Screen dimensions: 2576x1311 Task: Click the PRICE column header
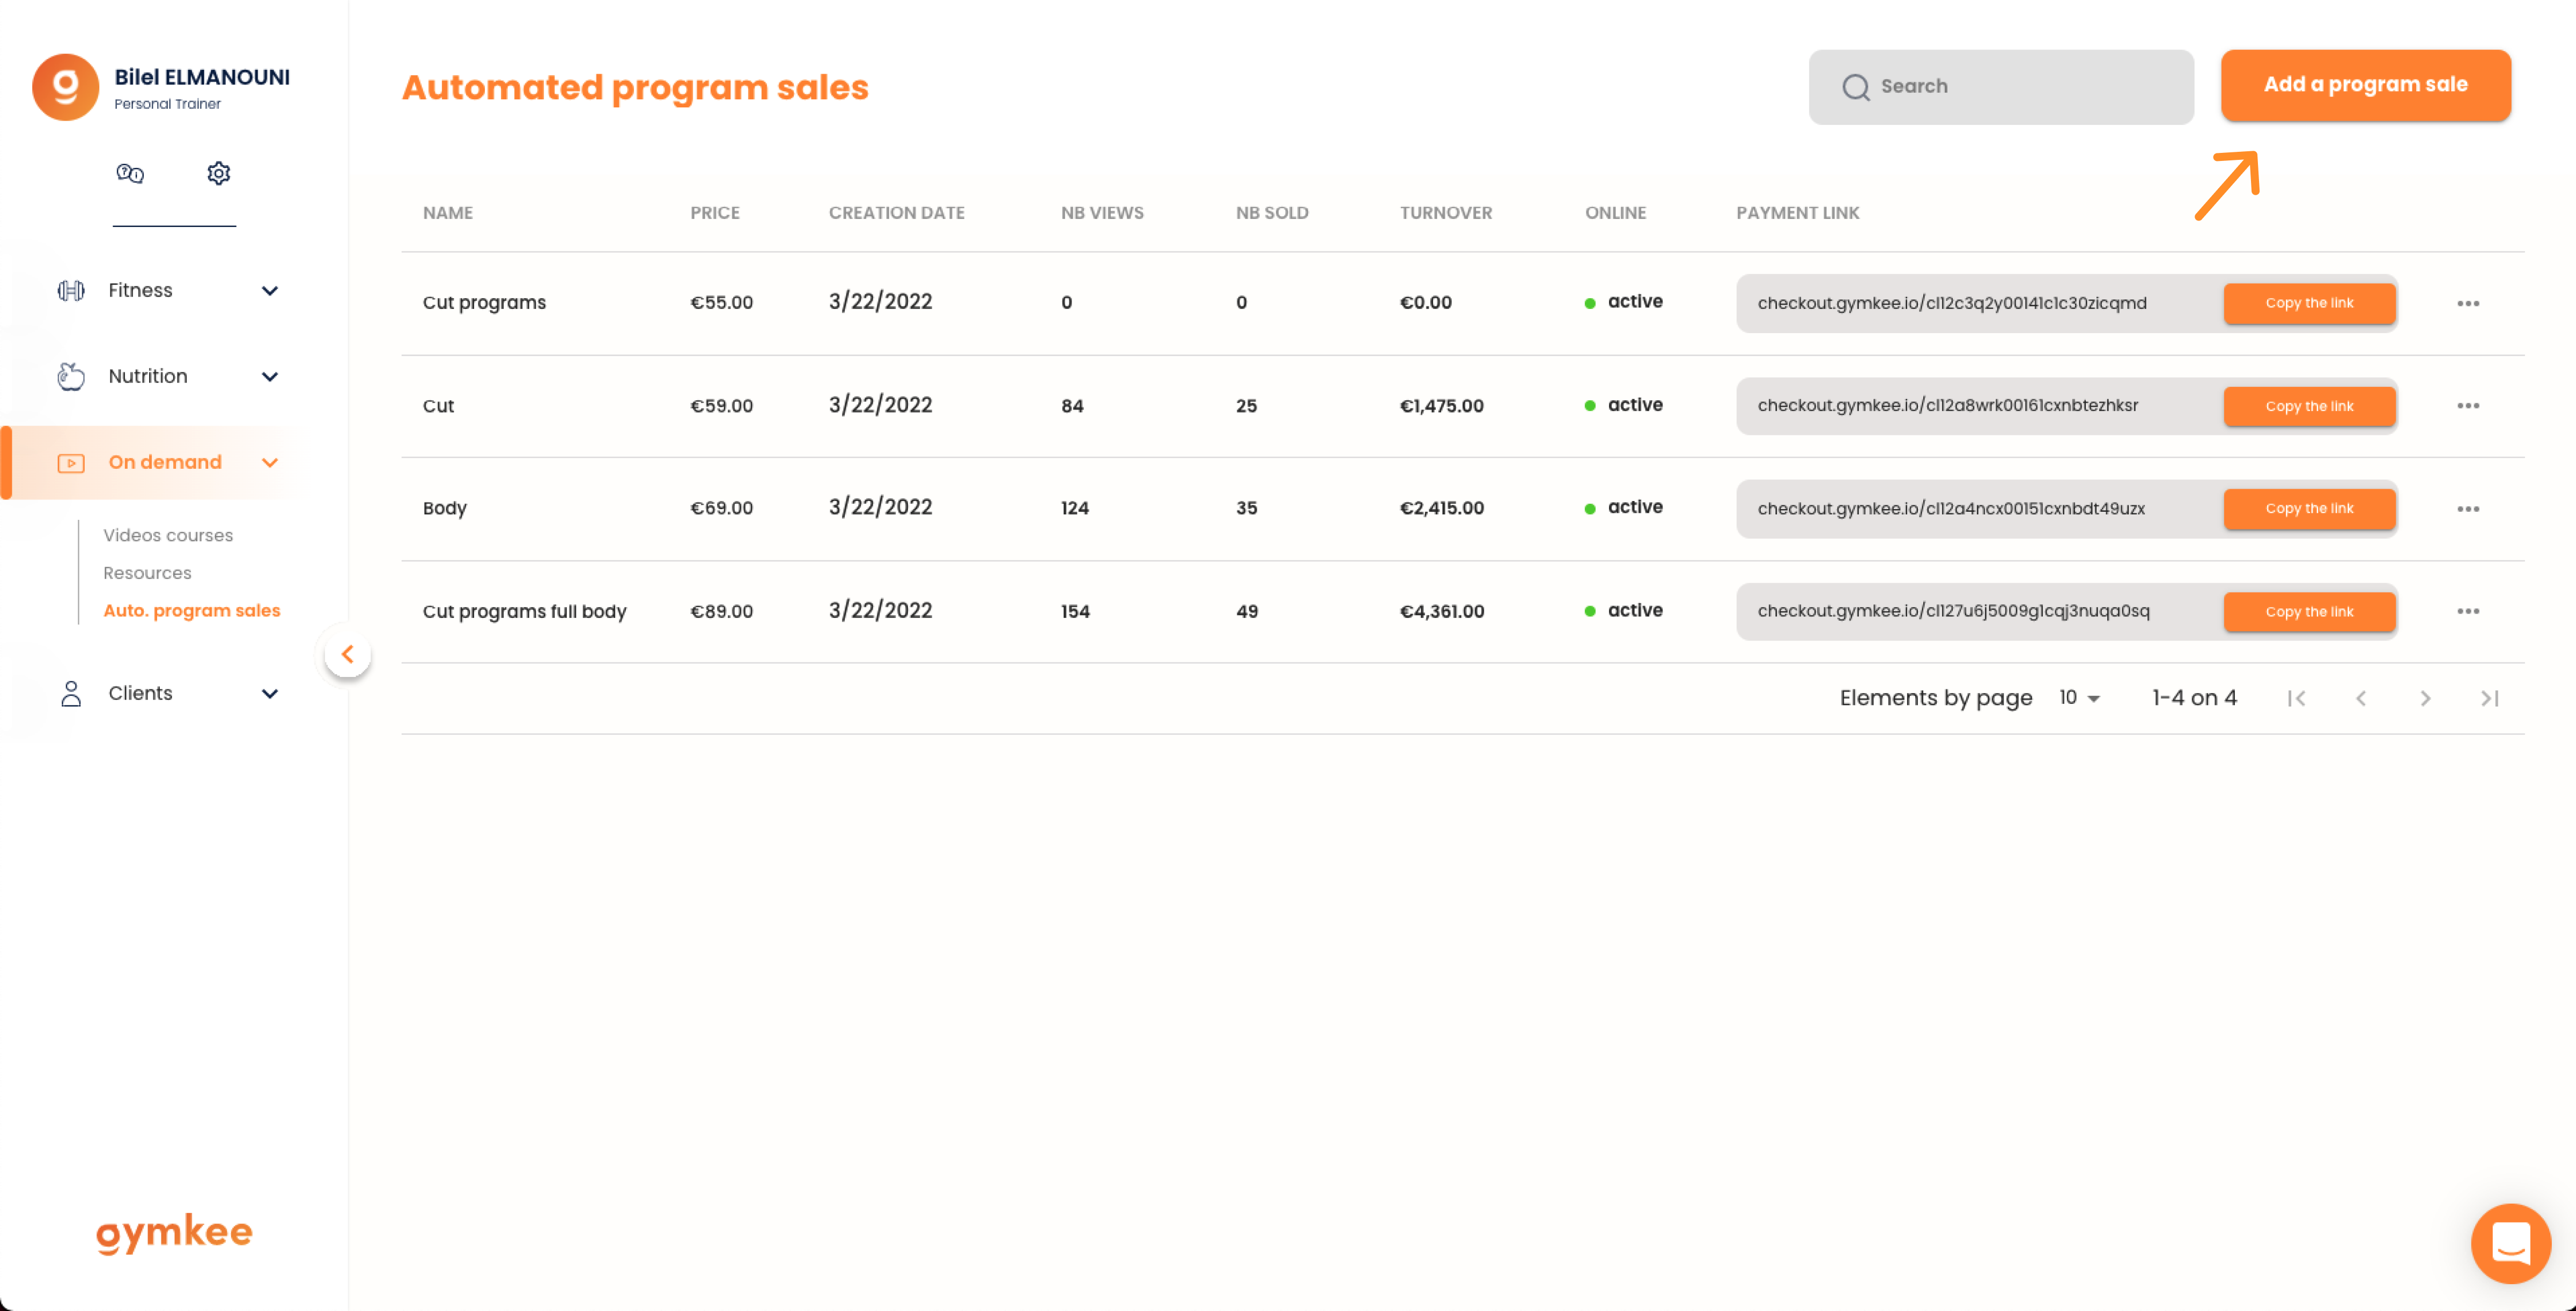pyautogui.click(x=715, y=213)
